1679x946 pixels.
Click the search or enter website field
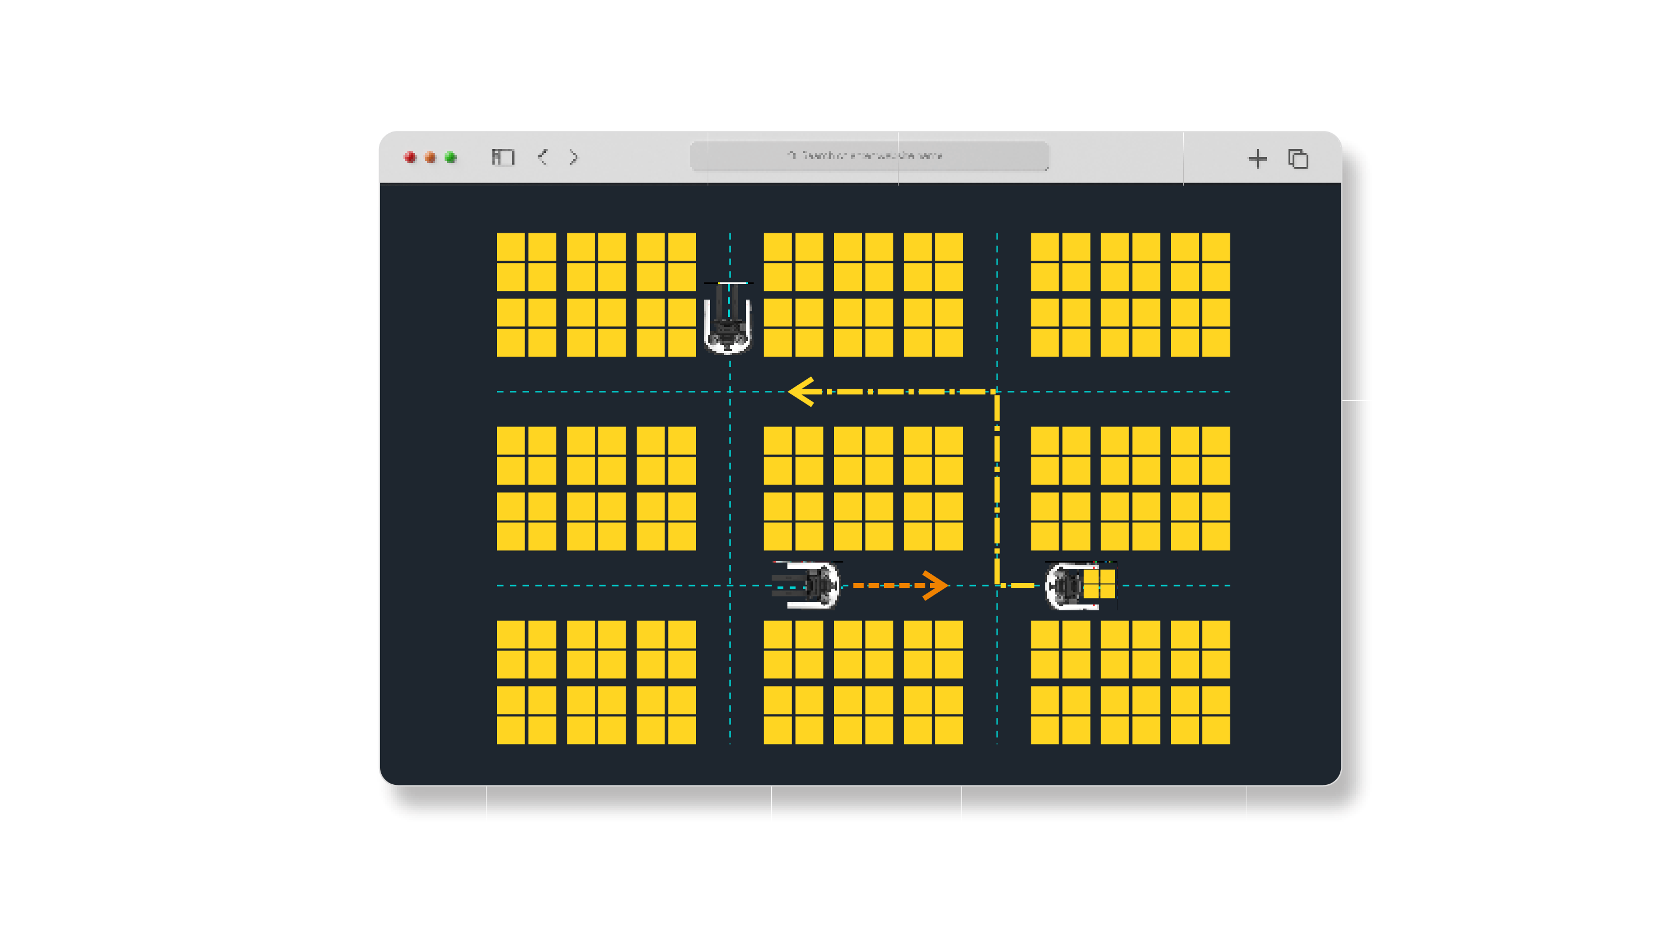(869, 156)
